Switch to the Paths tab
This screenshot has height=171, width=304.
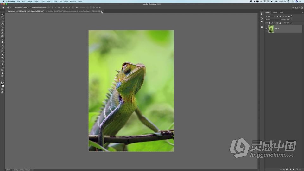tap(281, 12)
